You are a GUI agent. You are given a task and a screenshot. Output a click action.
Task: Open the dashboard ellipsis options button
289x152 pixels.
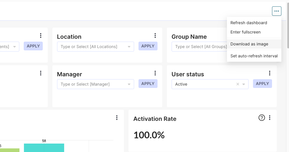click(x=276, y=11)
